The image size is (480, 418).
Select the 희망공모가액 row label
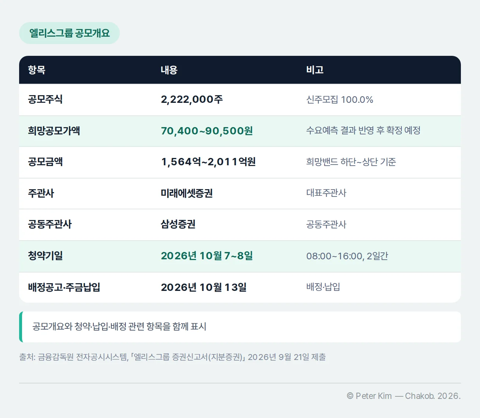[x=54, y=131]
